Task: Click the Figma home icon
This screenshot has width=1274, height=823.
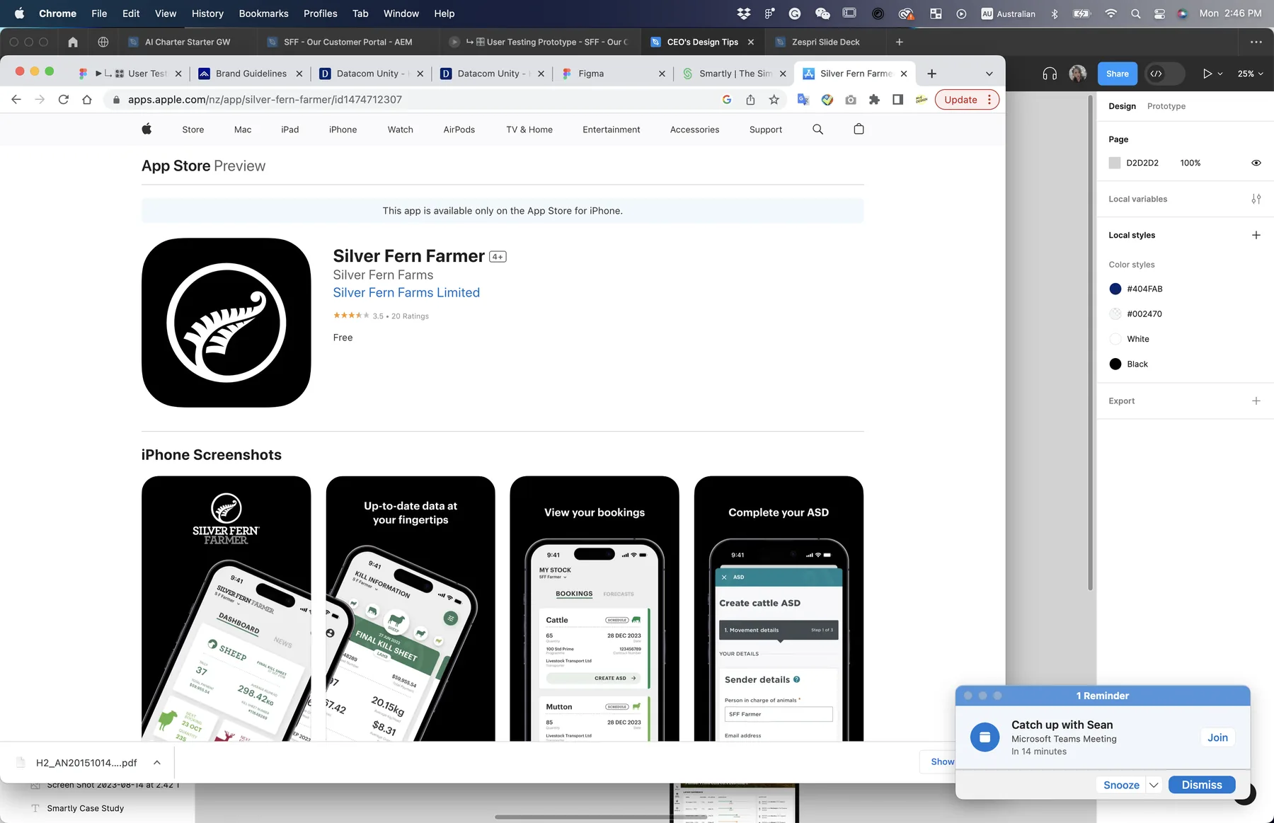Action: click(73, 42)
